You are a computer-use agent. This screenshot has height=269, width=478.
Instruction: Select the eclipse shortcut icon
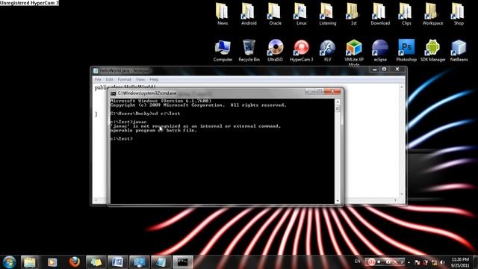[380, 51]
